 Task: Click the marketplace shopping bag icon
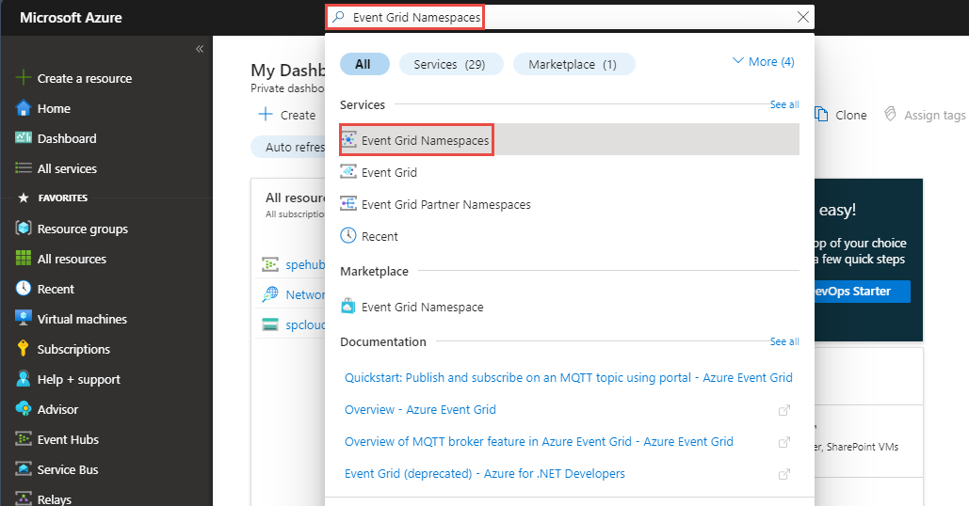click(348, 306)
